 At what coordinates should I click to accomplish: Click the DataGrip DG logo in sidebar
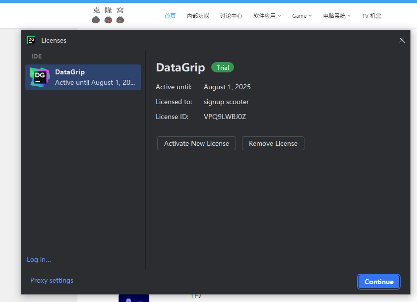(x=40, y=77)
